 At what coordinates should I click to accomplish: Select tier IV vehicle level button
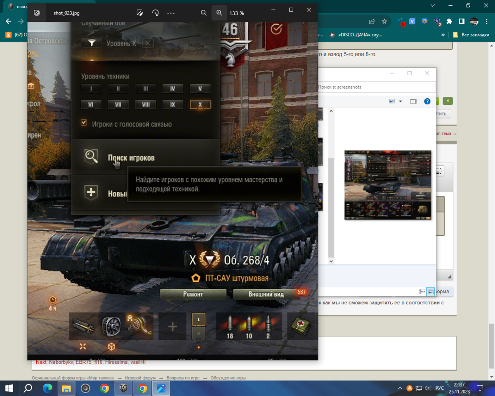click(173, 89)
